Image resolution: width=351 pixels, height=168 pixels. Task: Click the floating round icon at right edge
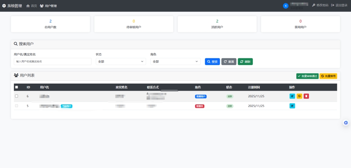[346, 123]
